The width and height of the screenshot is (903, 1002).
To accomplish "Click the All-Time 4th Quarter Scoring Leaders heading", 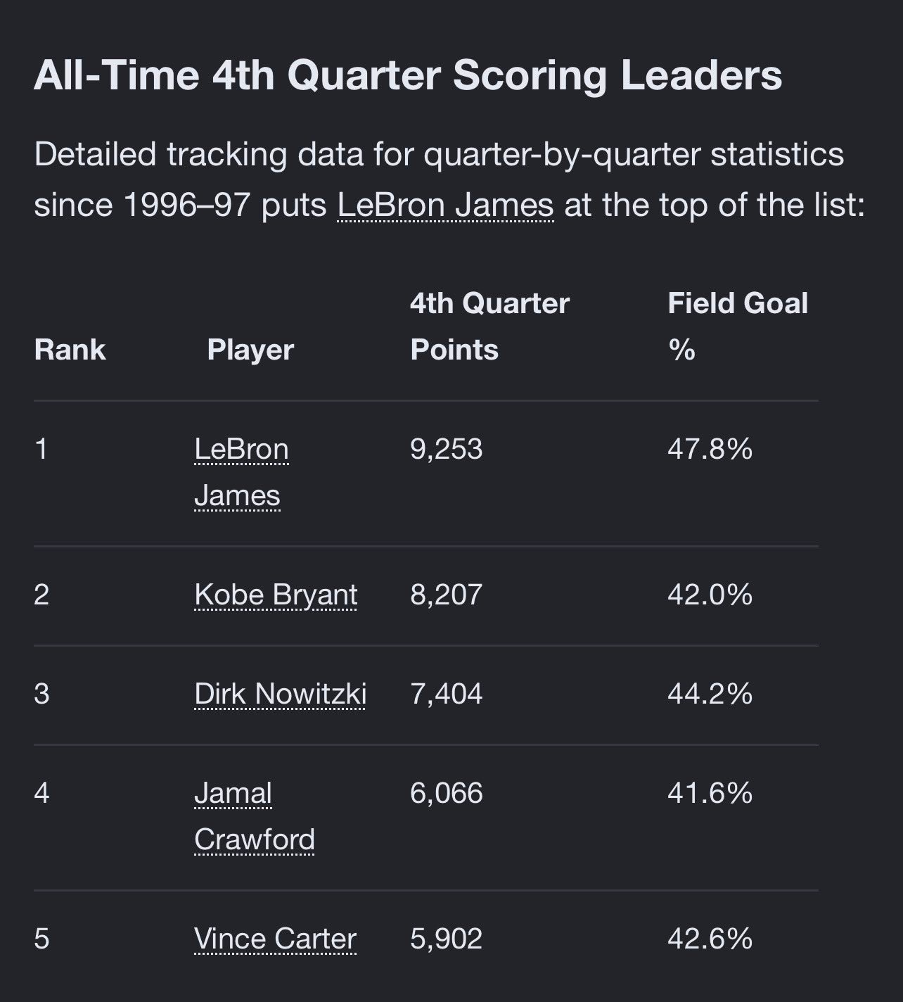I will click(x=408, y=75).
